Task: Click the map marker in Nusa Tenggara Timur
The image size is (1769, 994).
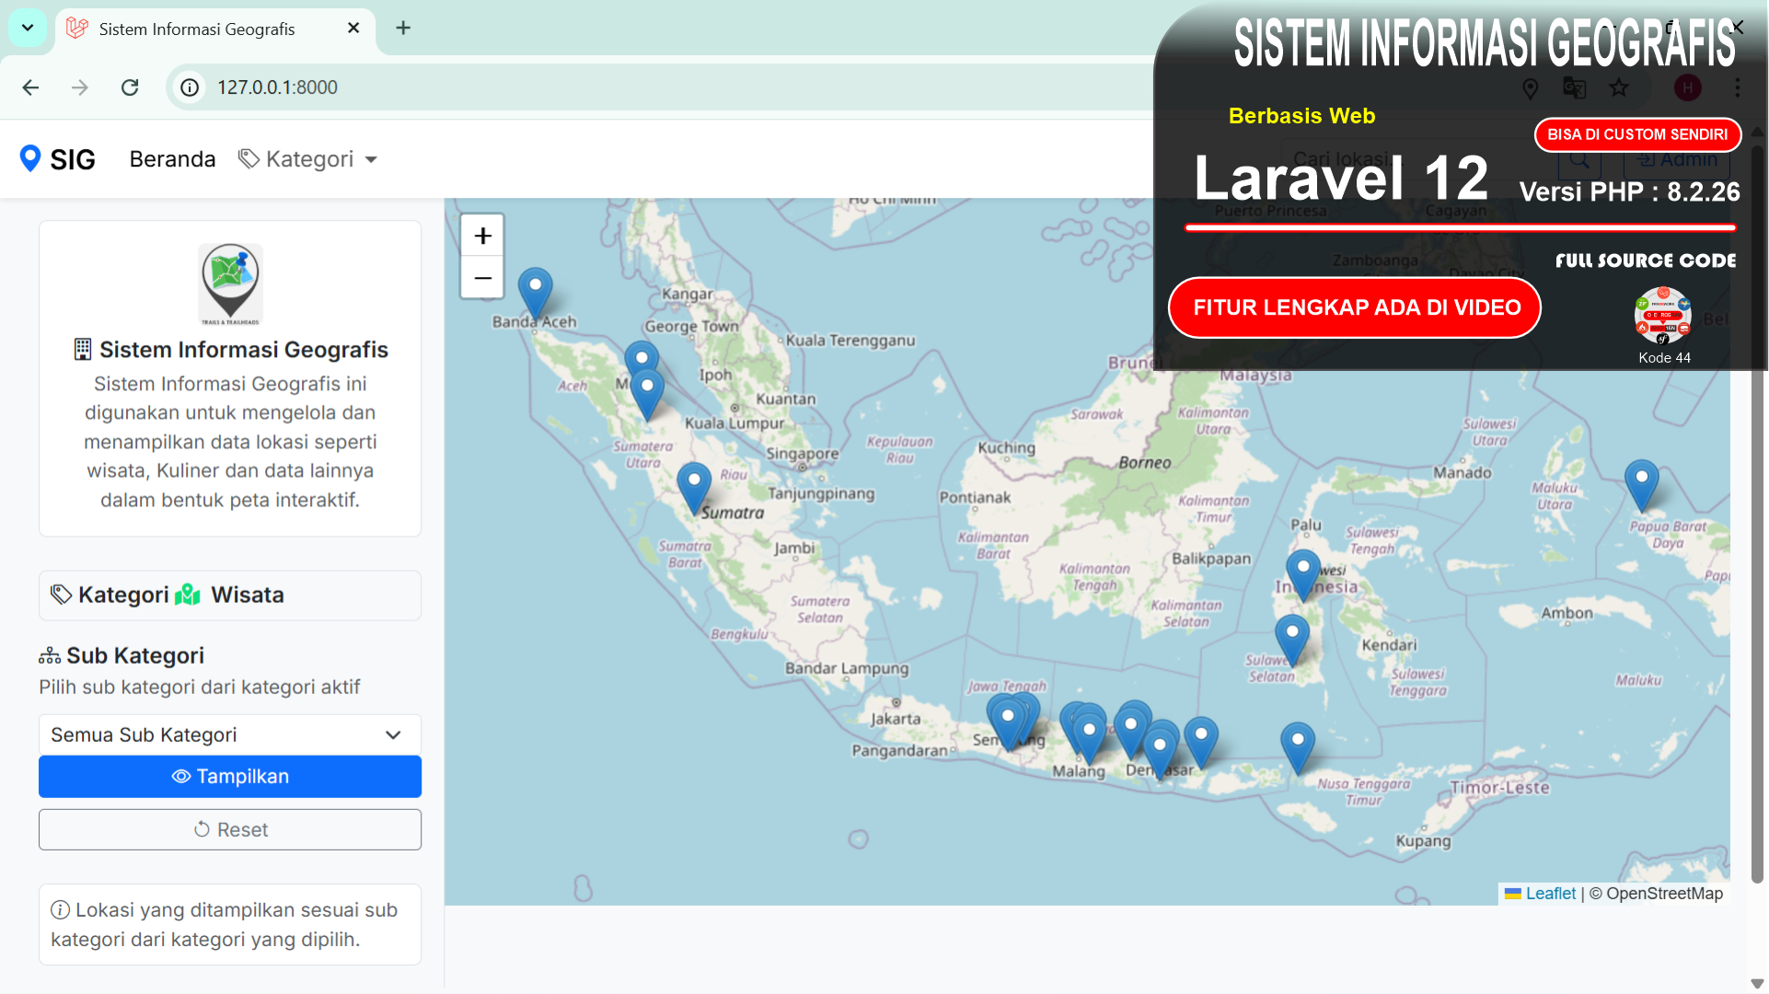Action: (1297, 747)
